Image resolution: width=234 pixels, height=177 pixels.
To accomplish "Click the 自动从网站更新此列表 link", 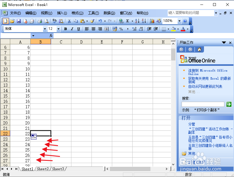I will 205,86.
